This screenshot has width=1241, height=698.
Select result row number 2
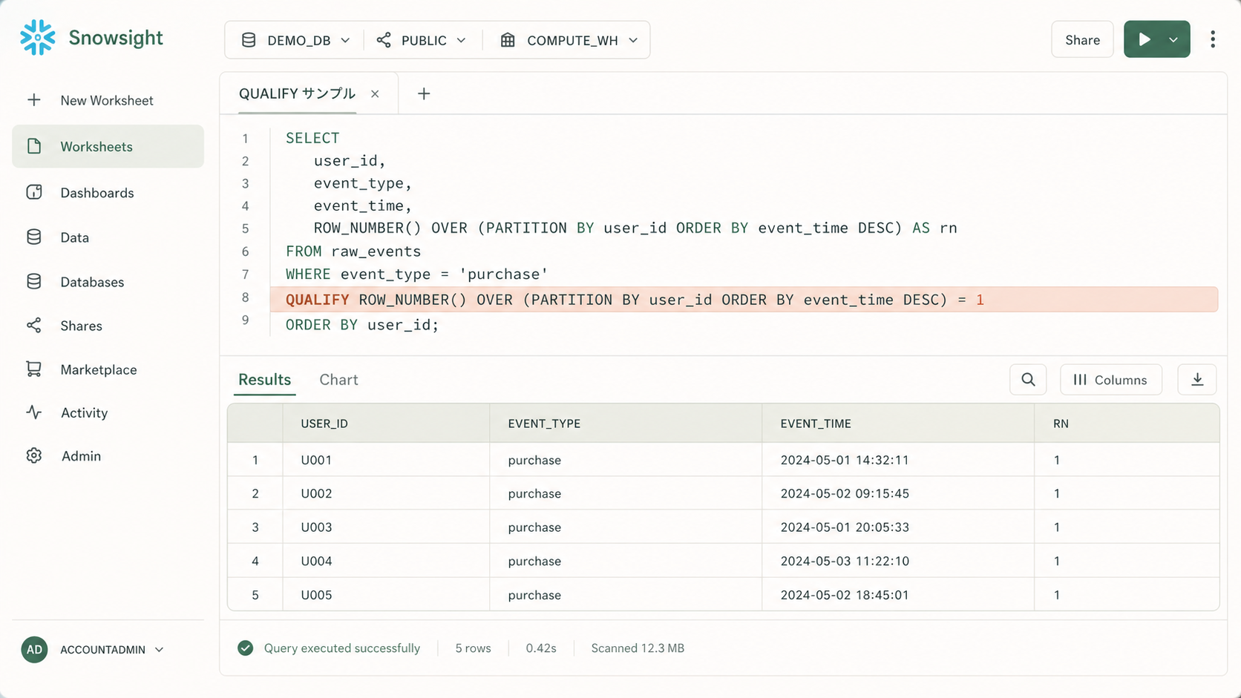(x=255, y=493)
